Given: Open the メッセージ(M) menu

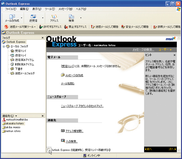Looking at the screenshot, I should click(x=65, y=9).
